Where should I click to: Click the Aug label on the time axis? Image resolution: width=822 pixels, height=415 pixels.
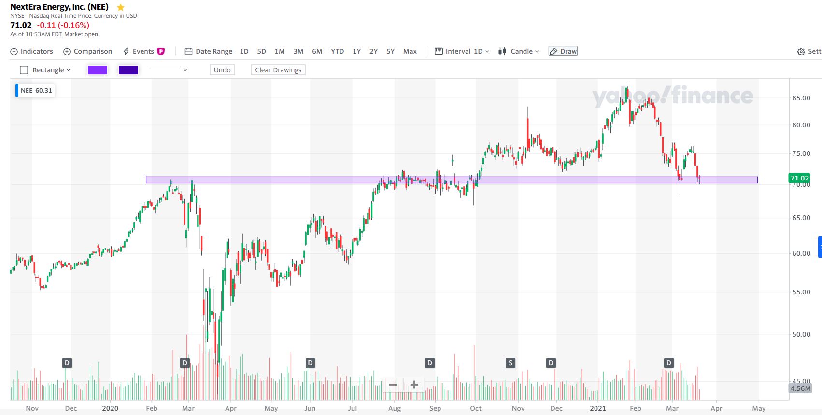tap(395, 408)
